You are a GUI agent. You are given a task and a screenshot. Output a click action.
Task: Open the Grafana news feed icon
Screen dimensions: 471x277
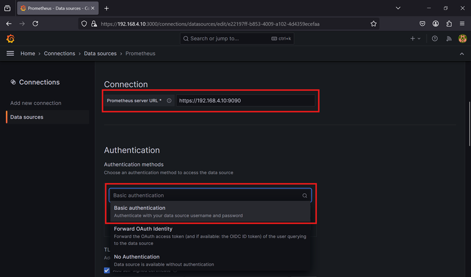pos(449,38)
